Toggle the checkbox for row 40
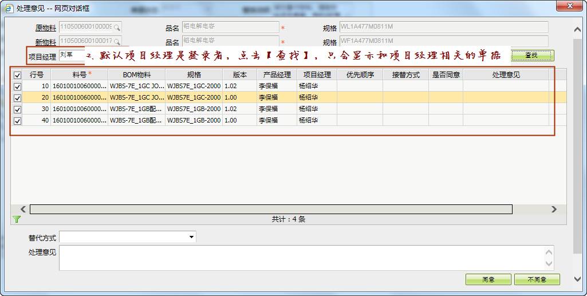This screenshot has height=296, width=587. pos(17,121)
